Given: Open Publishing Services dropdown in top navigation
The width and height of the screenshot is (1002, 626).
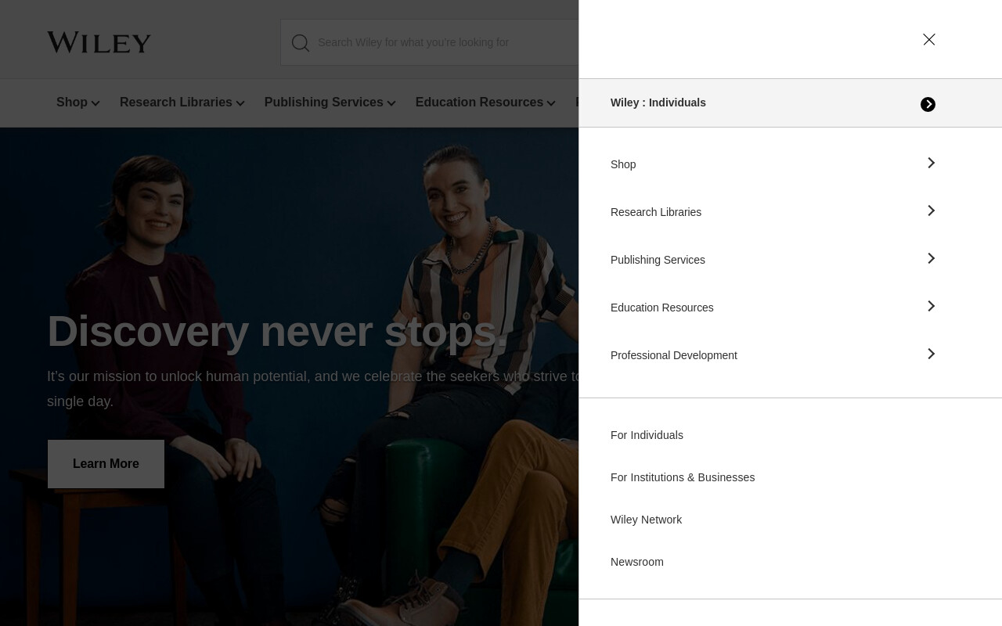Looking at the screenshot, I should point(330,103).
